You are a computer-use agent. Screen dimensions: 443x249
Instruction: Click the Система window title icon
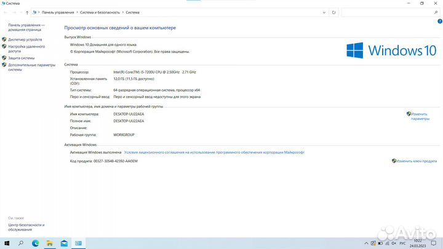(3, 4)
